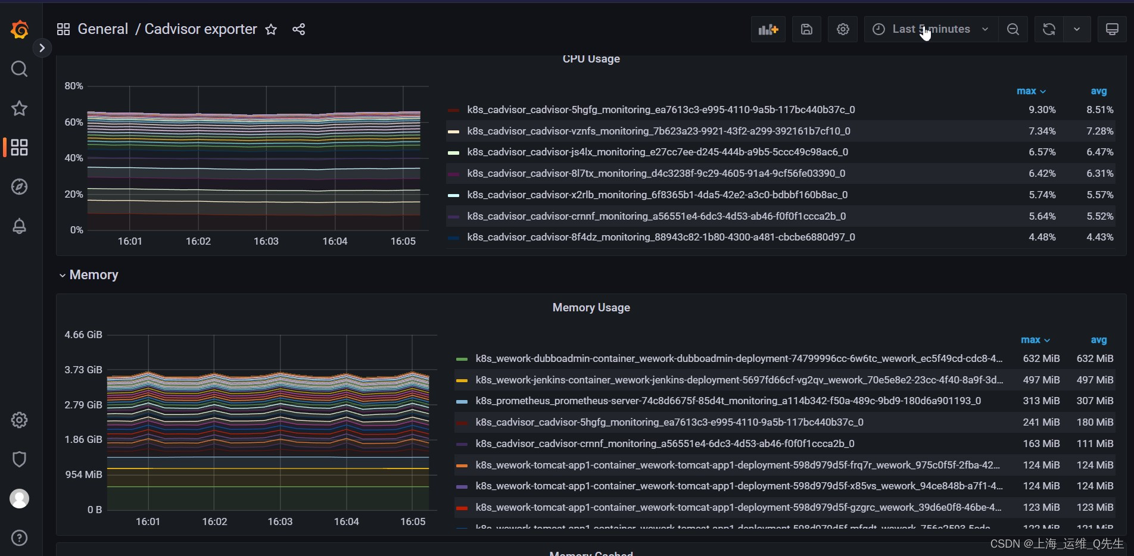The width and height of the screenshot is (1134, 556).
Task: Go to the General folder breadcrumb
Action: coord(103,29)
